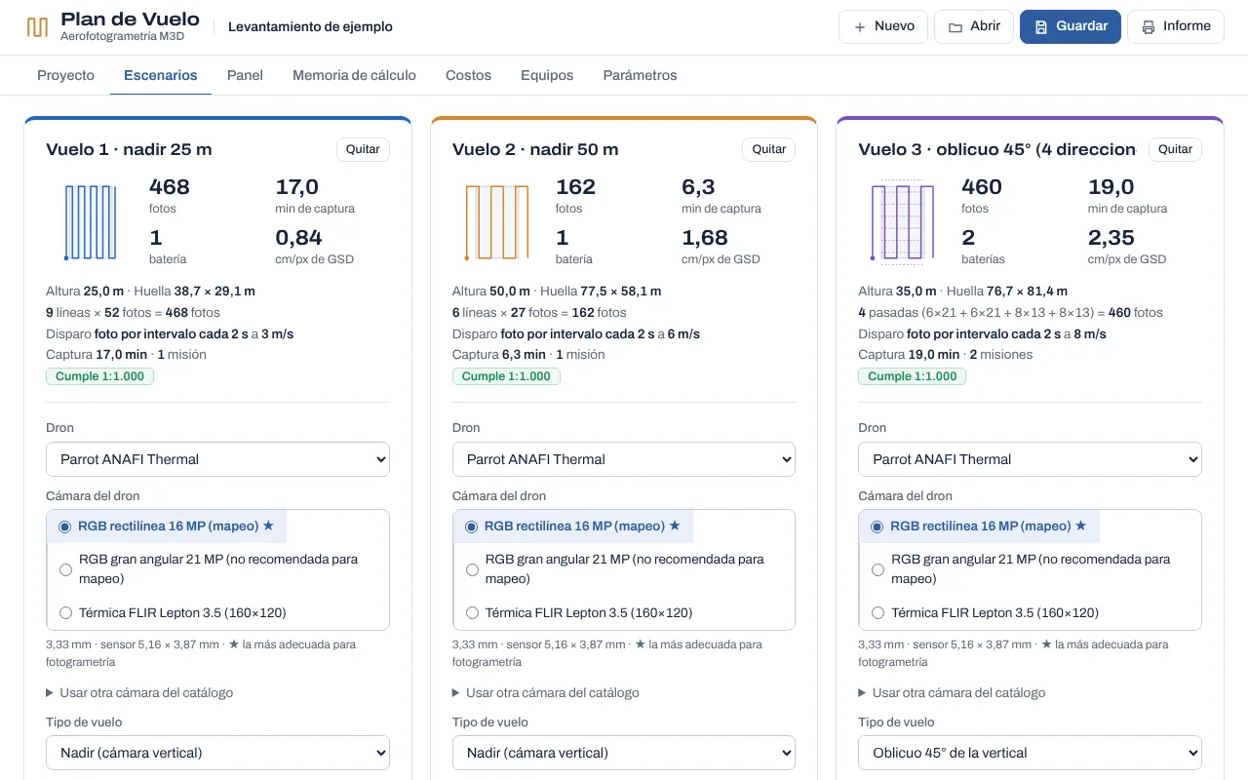Switch to the Proyecto tab
Screen dimensions: 1248x780
point(65,75)
